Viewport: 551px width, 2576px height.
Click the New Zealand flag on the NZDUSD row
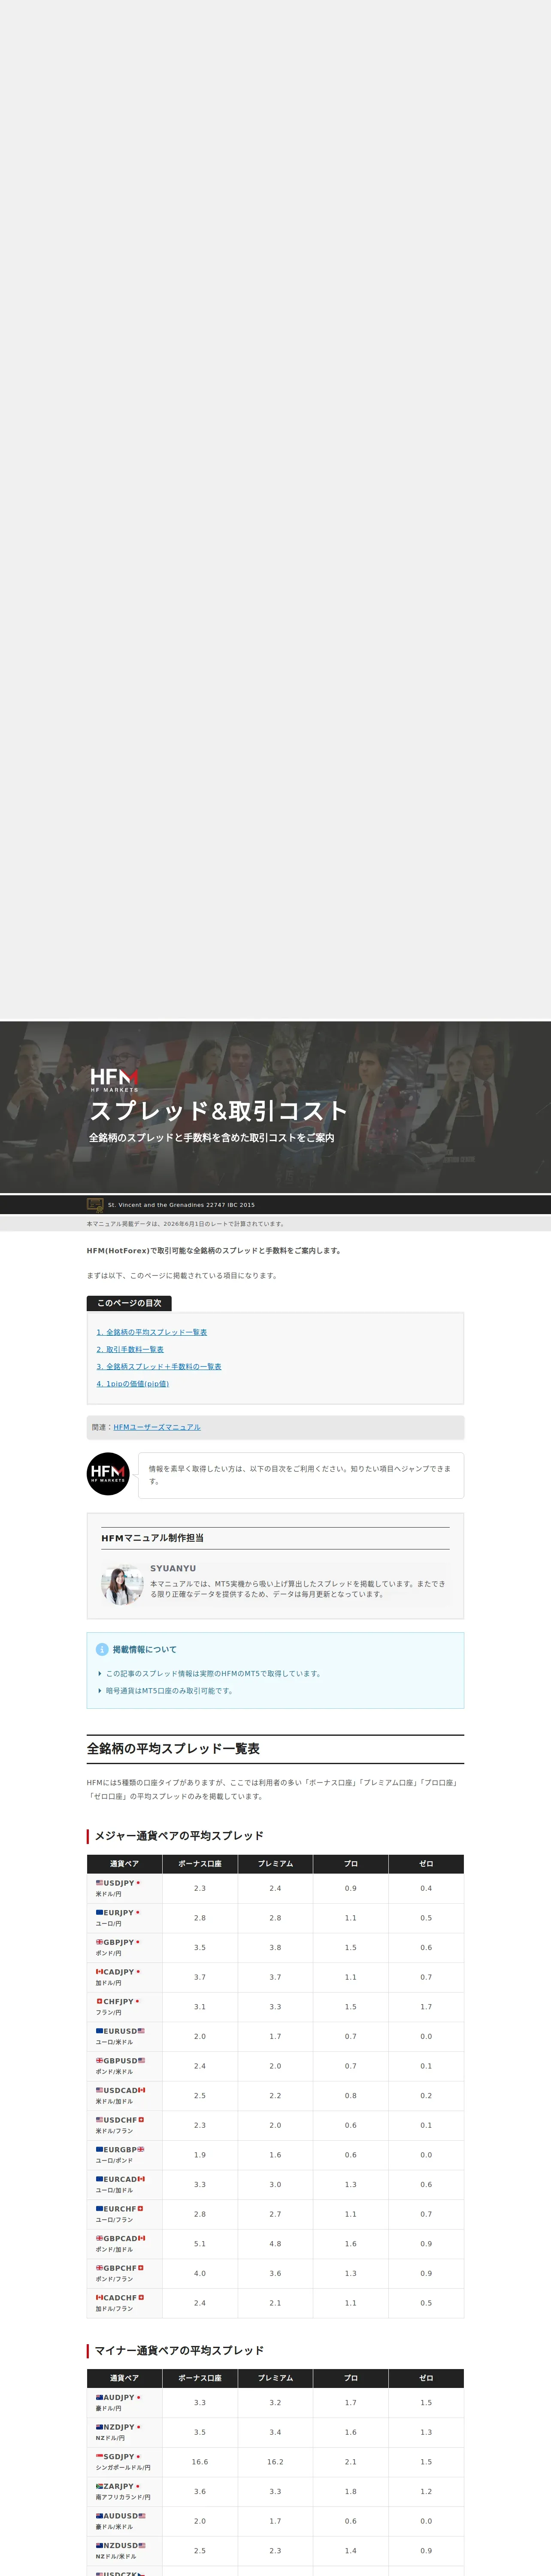100,2545
